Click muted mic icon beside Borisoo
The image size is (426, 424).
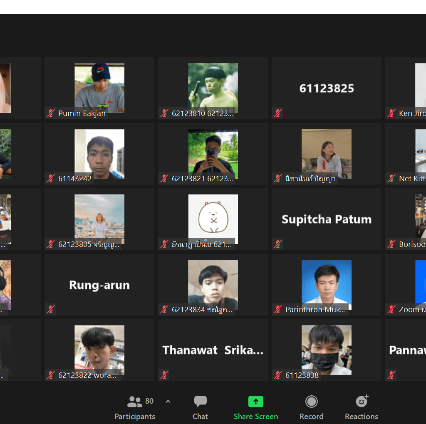point(391,244)
